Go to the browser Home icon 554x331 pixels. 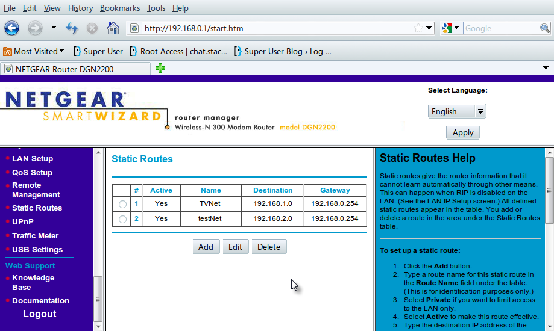(113, 28)
